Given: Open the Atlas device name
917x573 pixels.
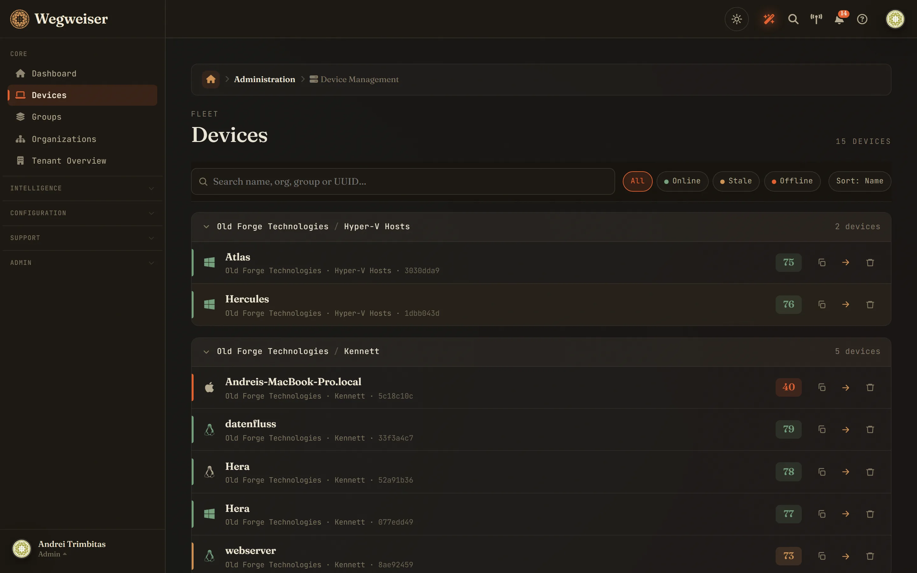Looking at the screenshot, I should coord(238,257).
